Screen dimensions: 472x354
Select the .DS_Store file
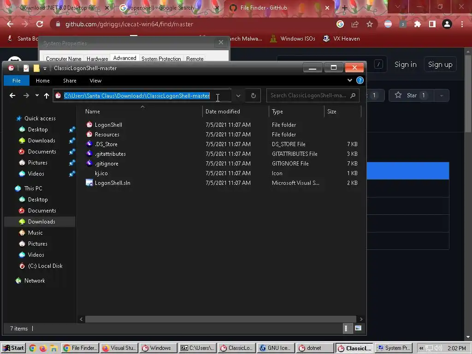(106, 144)
